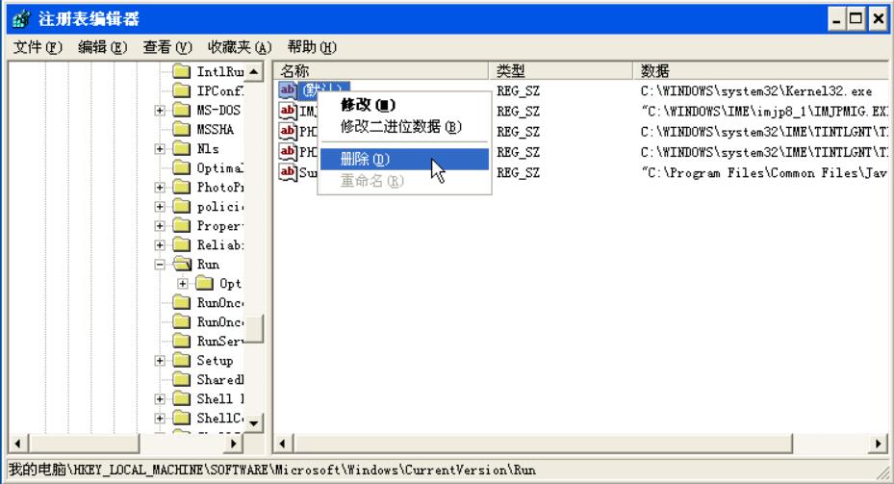Click the Optimal folder icon
Viewport: 894px width, 484px height.
tap(181, 167)
